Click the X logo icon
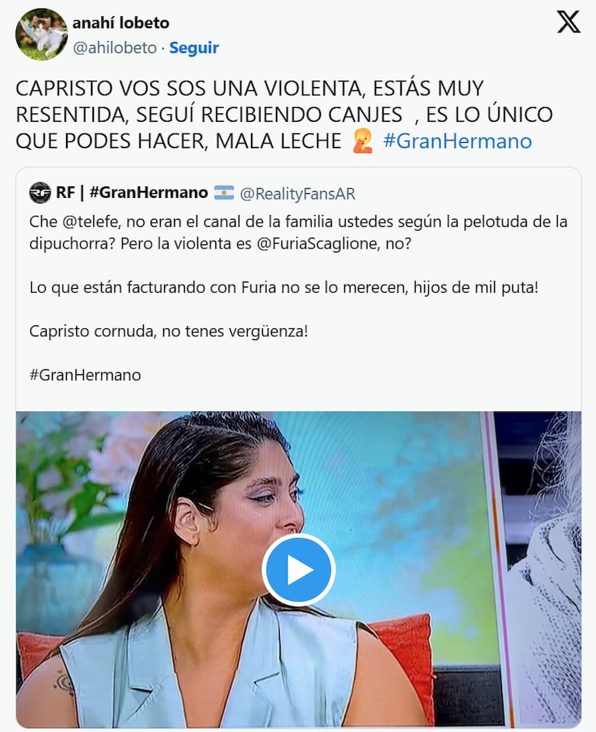The height and width of the screenshot is (732, 596). point(569,22)
